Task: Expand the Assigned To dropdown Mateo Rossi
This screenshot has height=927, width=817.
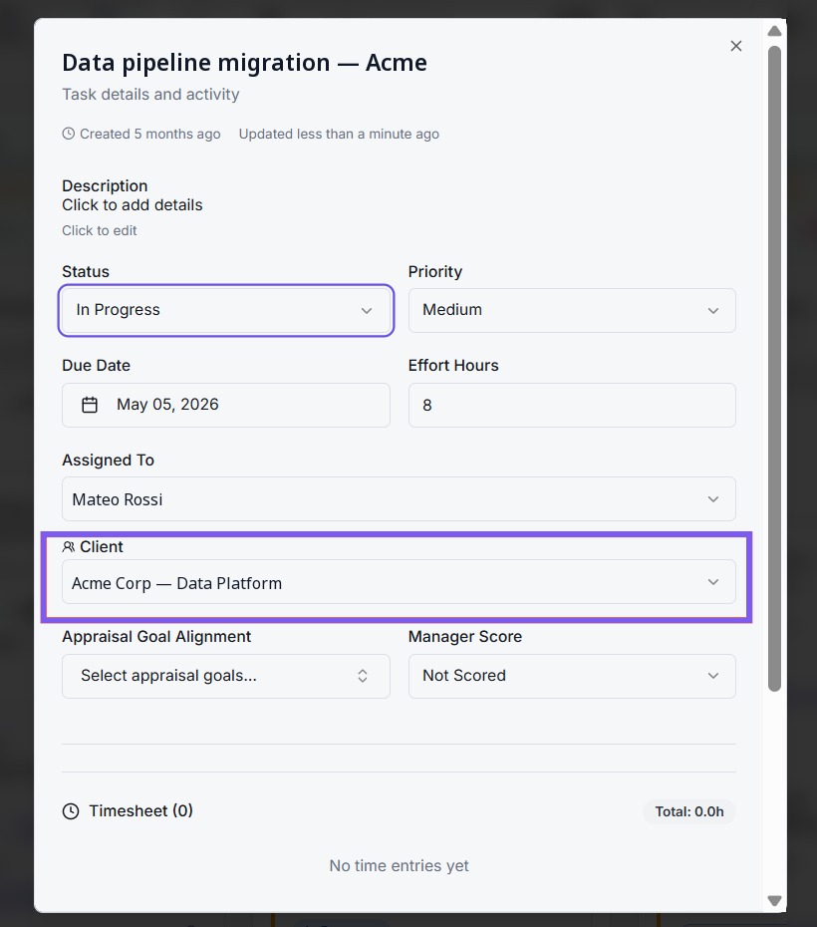Action: (399, 499)
